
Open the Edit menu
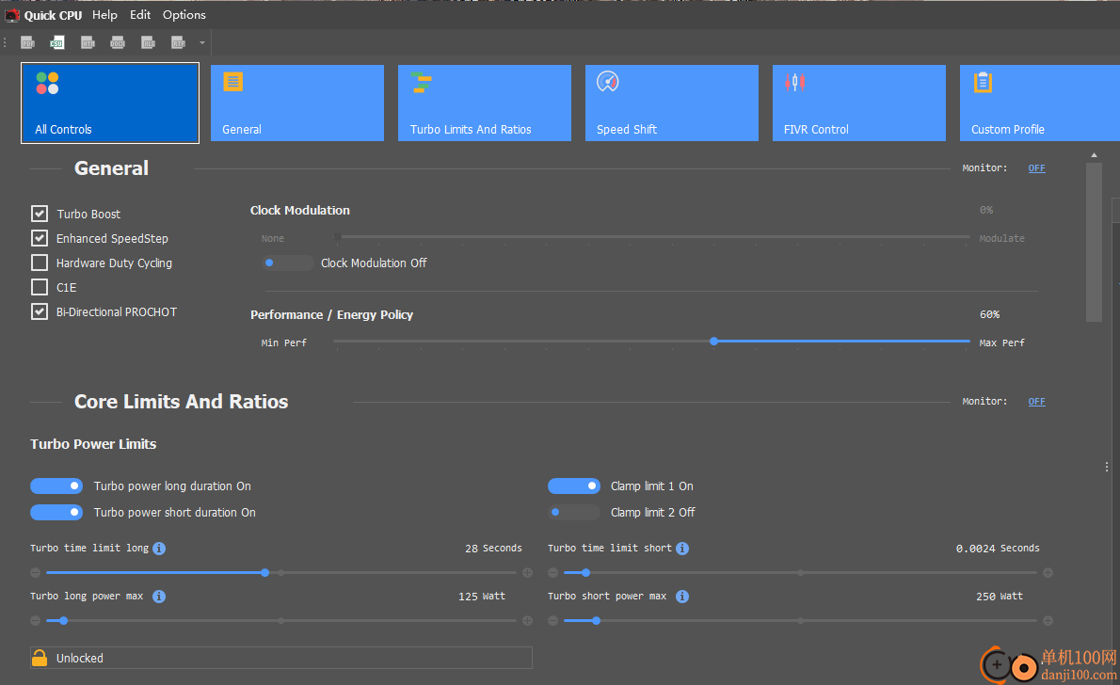[x=140, y=14]
